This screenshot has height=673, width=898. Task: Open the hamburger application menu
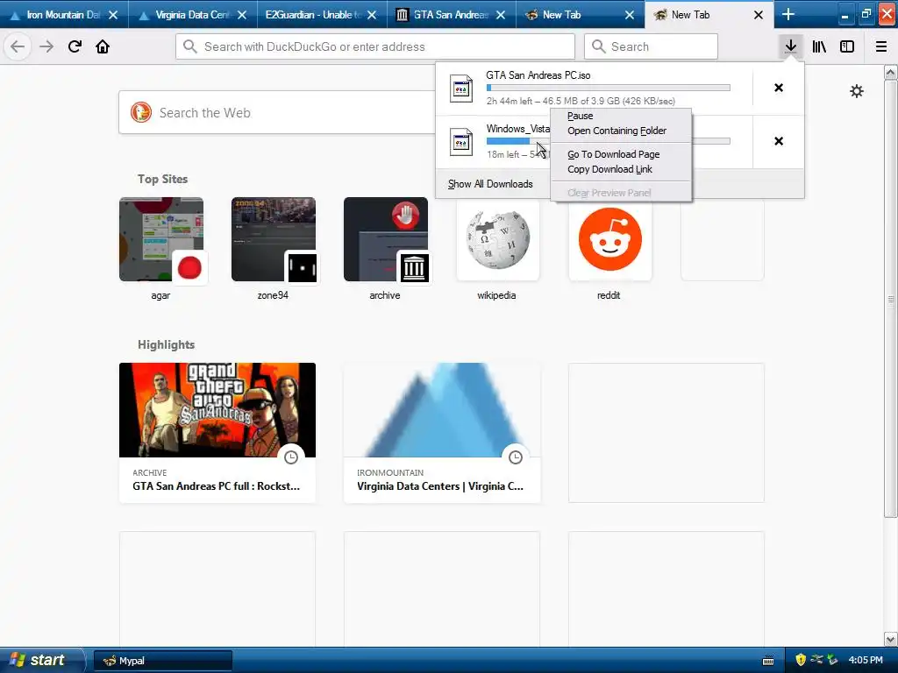[880, 46]
